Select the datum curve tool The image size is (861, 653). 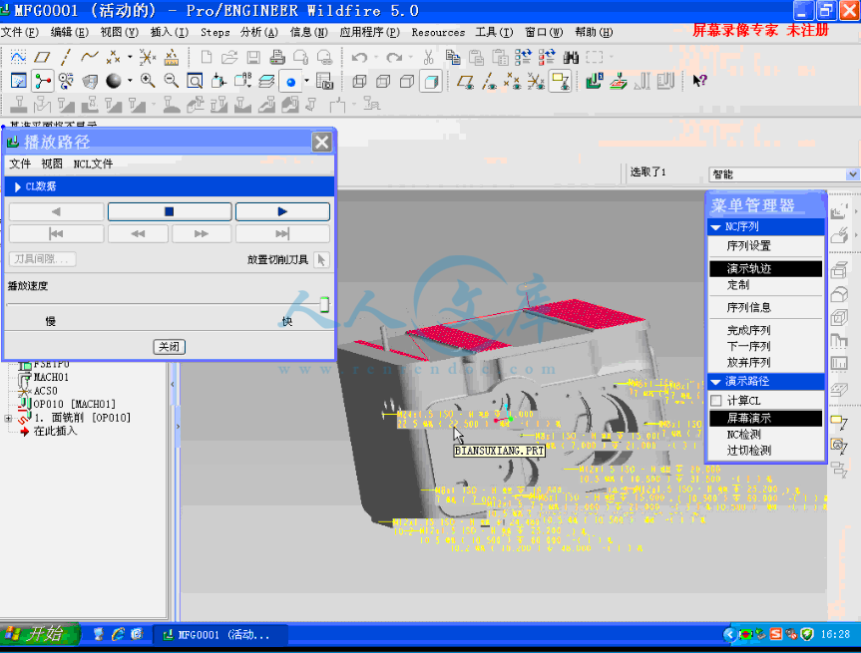(x=90, y=57)
